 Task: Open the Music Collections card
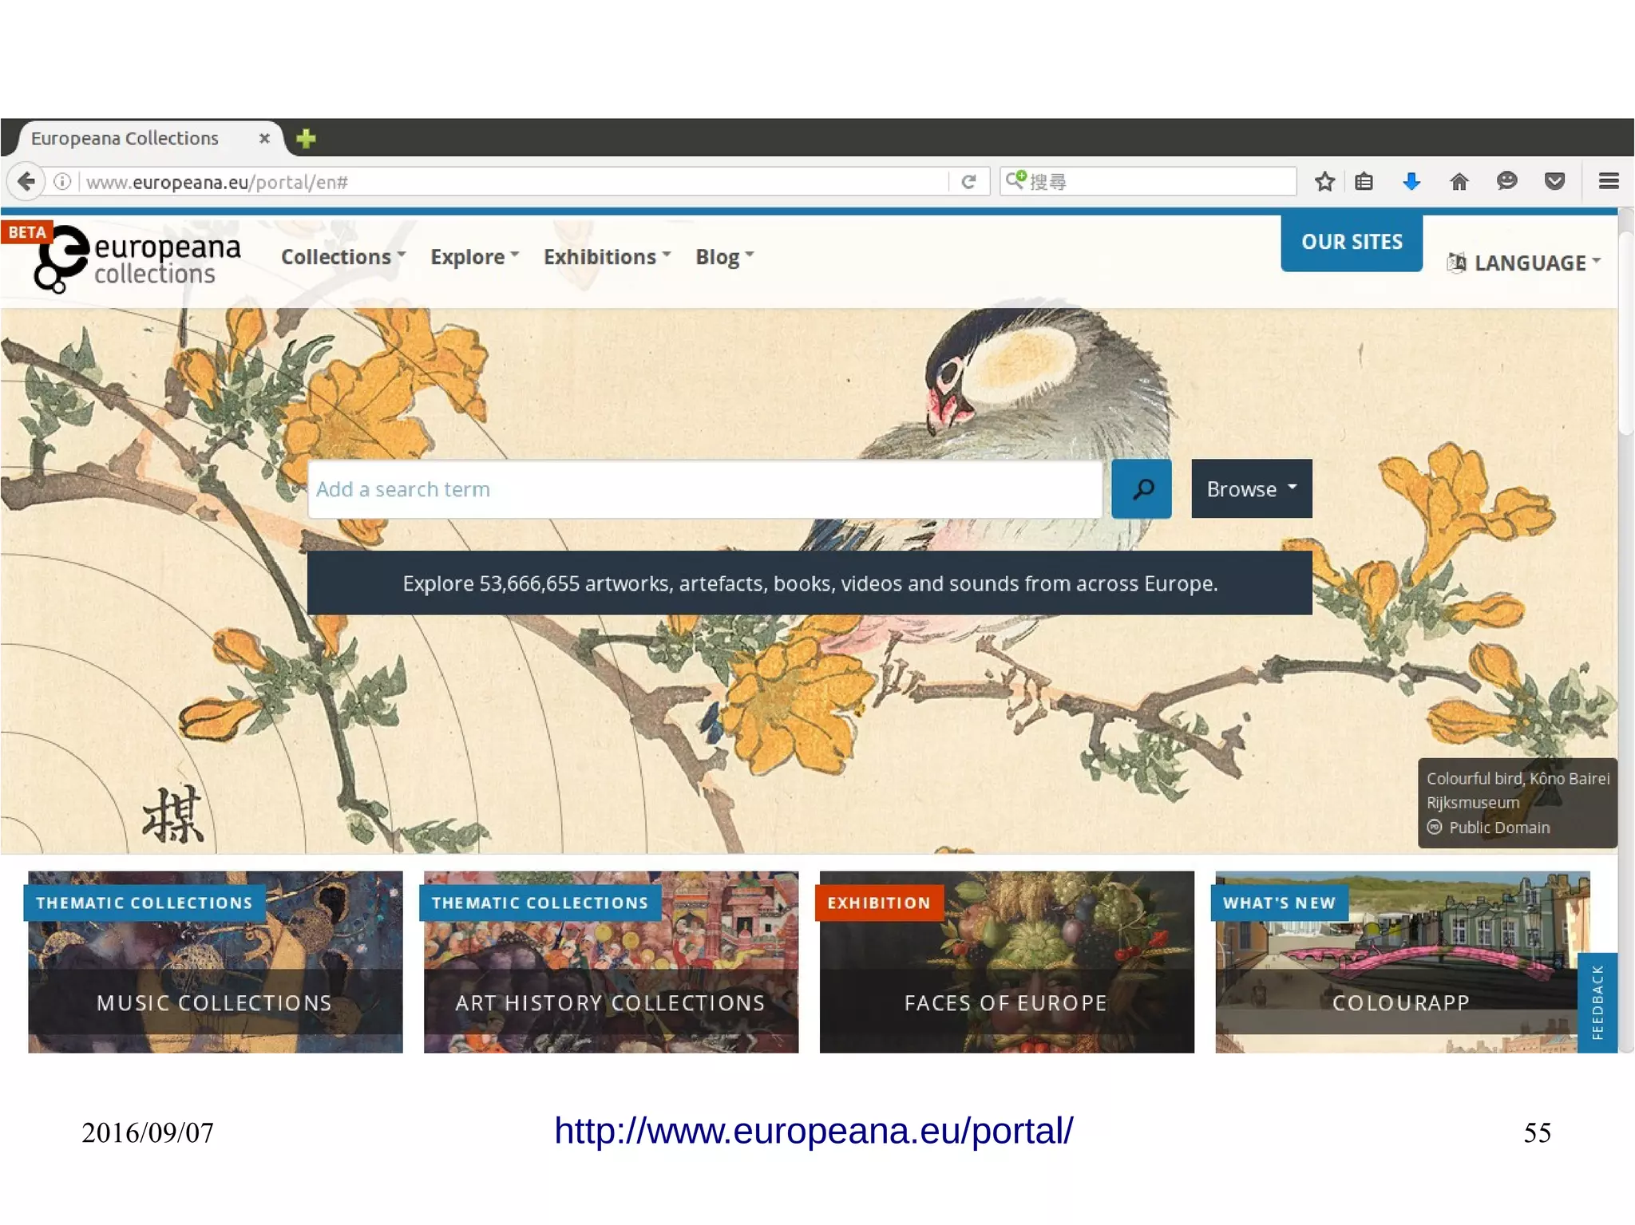[216, 962]
